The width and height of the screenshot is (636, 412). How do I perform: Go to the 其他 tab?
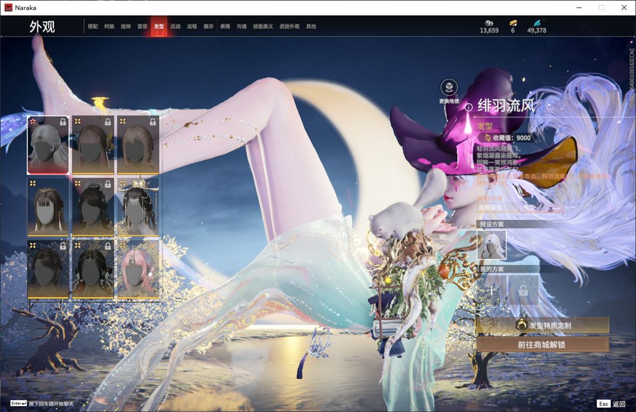coord(311,26)
